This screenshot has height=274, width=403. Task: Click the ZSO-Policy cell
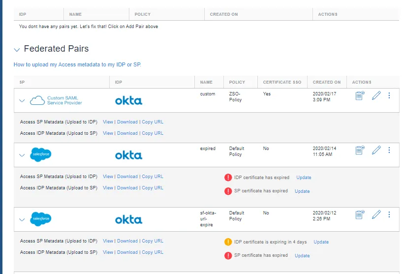click(x=235, y=97)
